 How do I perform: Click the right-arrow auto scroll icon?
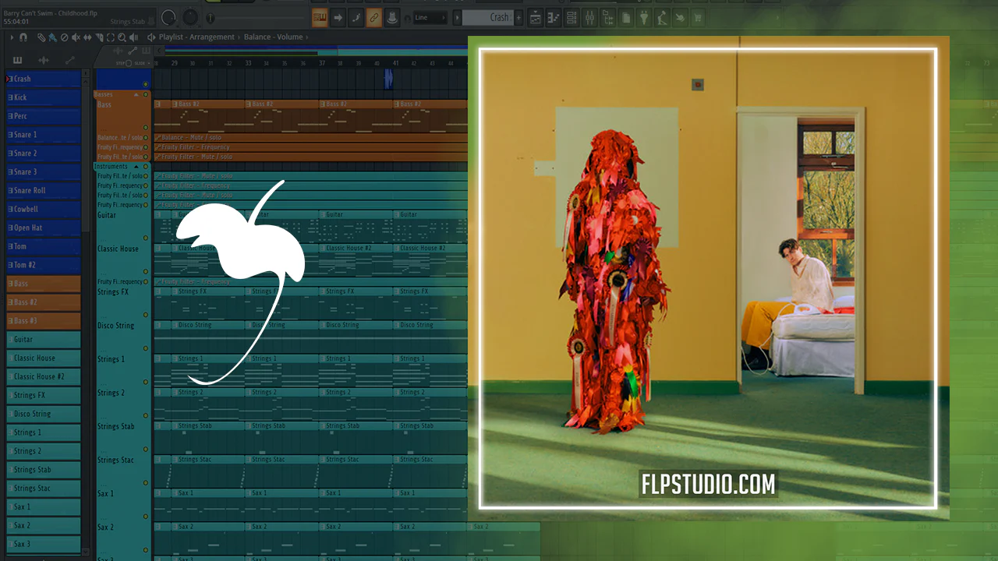pos(338,17)
